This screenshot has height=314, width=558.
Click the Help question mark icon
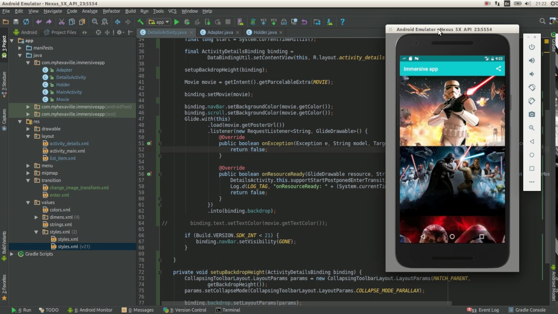coord(342,22)
